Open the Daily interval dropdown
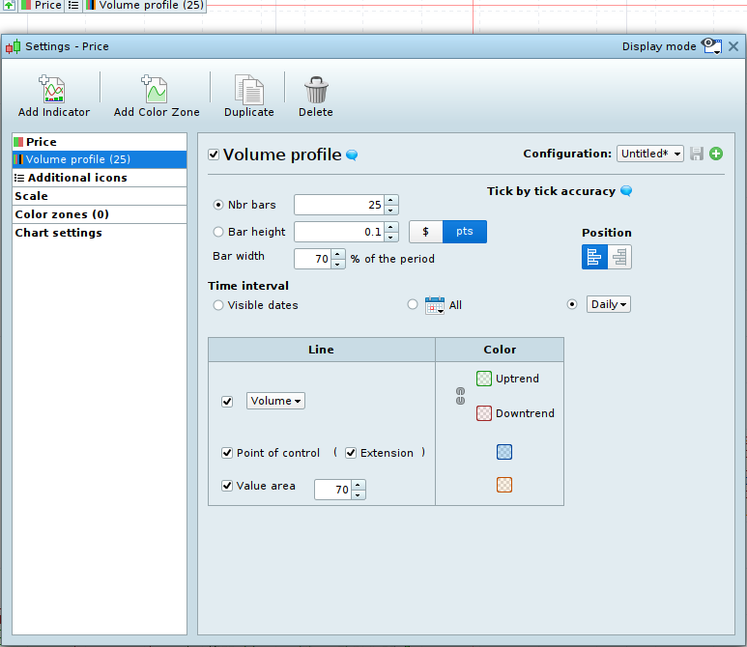 609,304
